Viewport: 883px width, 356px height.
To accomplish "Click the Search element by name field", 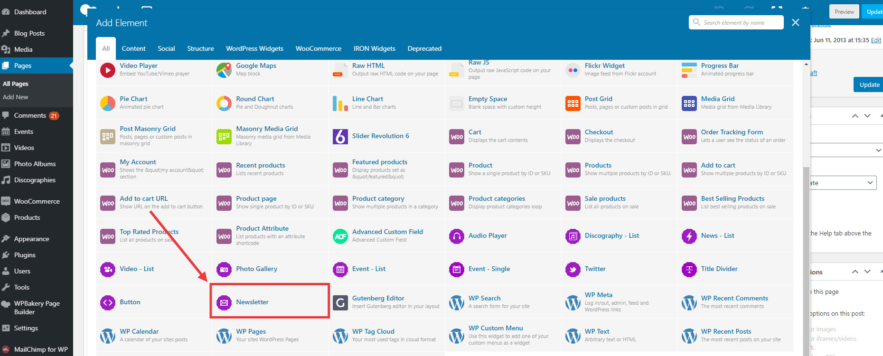I will click(736, 22).
